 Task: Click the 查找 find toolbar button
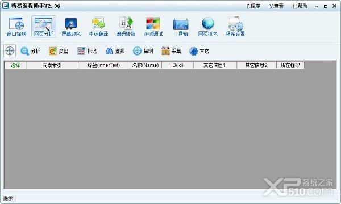pos(115,51)
